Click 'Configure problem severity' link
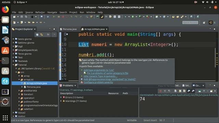219x123 pixels. point(98,82)
